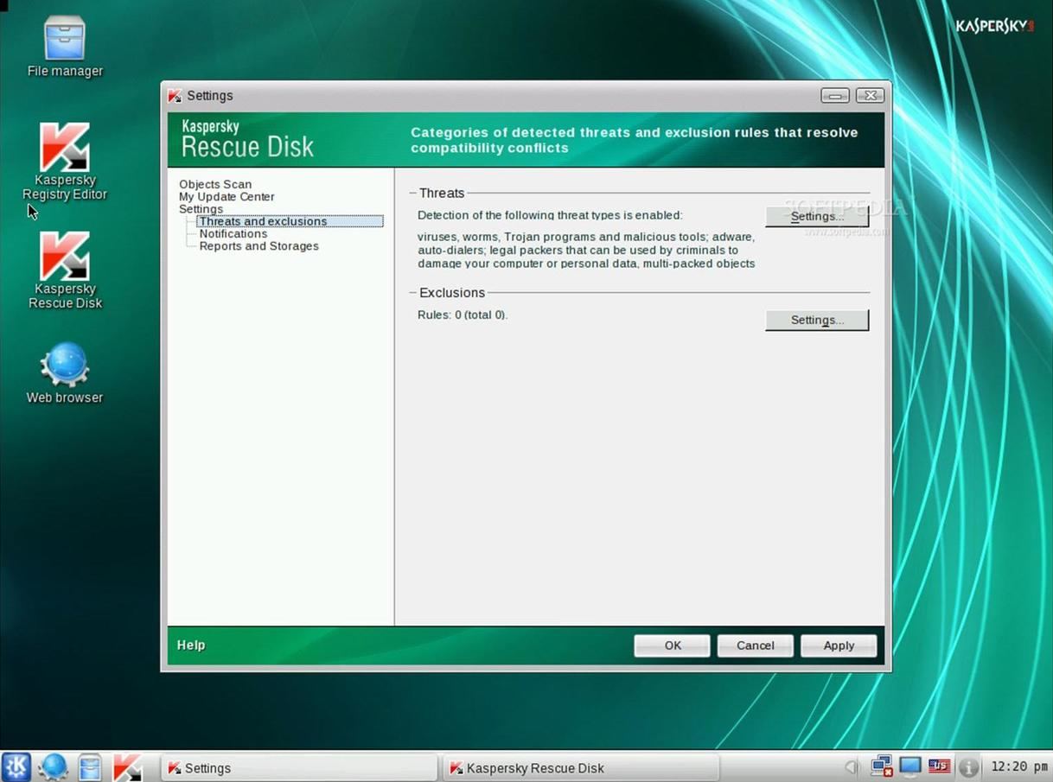Image resolution: width=1053 pixels, height=782 pixels.
Task: Click the Cancel button
Action: tap(755, 645)
